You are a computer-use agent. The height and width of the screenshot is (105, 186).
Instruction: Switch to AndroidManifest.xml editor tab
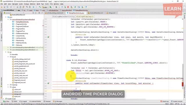96,13
